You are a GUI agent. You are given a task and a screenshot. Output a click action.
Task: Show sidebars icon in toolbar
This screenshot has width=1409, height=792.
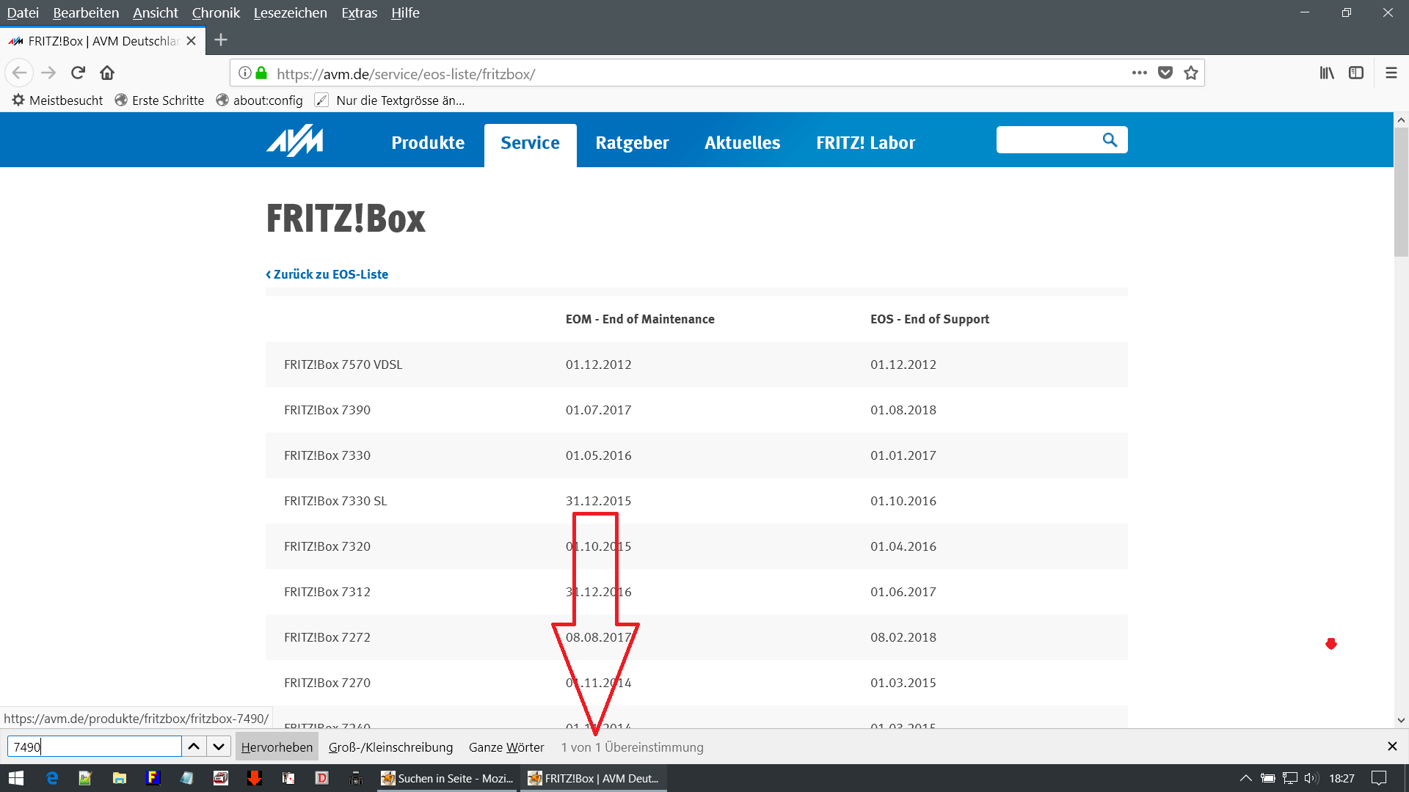point(1356,73)
